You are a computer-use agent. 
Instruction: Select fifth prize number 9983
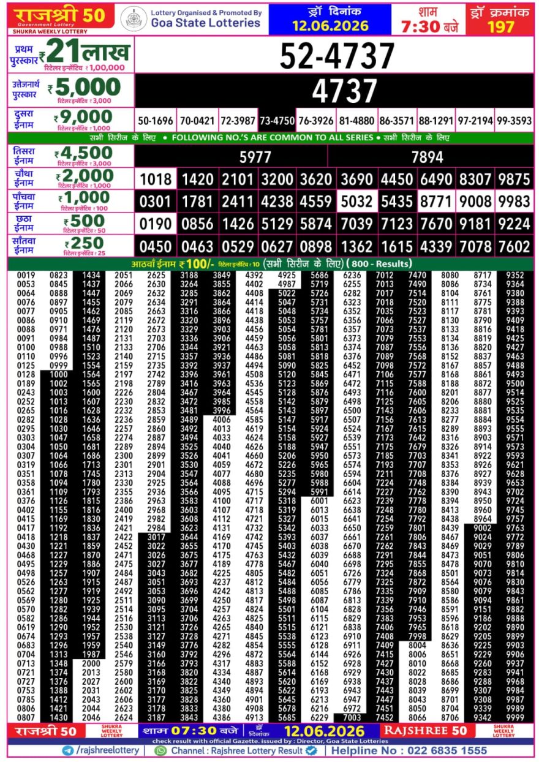coord(514,202)
